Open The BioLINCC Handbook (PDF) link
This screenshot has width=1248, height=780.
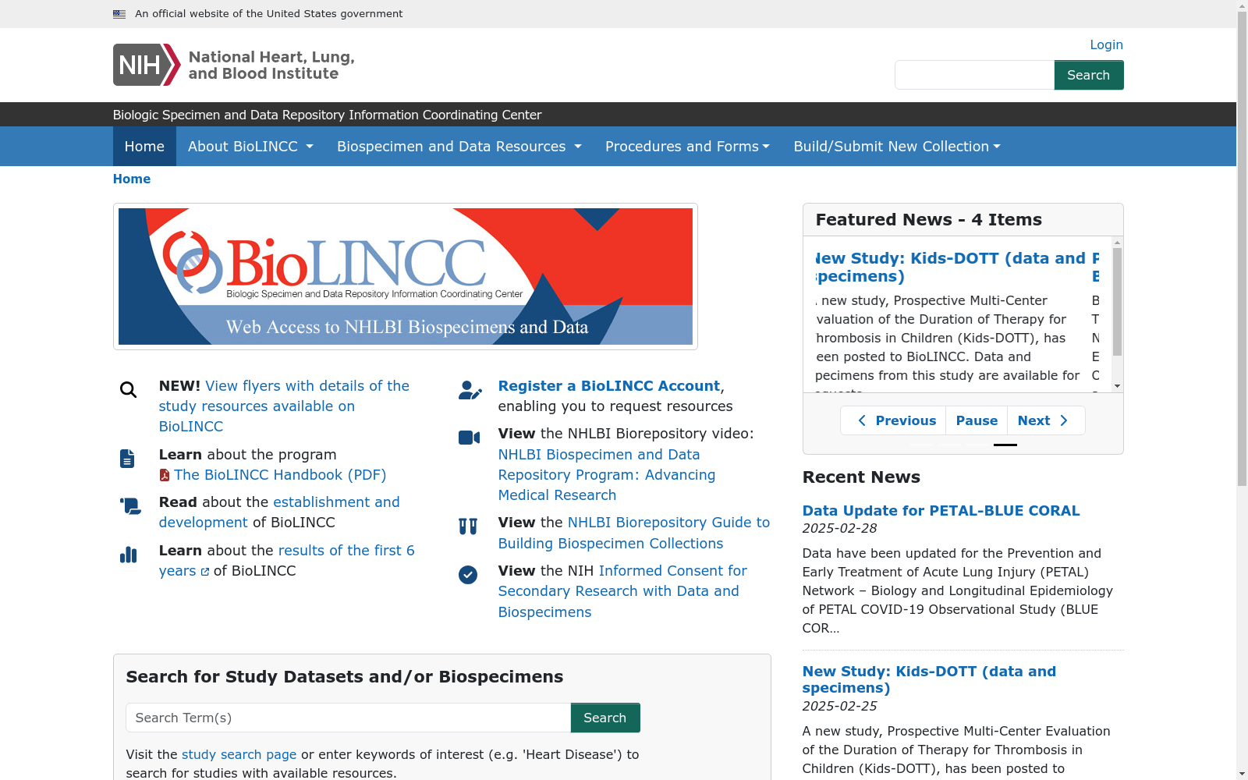(x=280, y=475)
